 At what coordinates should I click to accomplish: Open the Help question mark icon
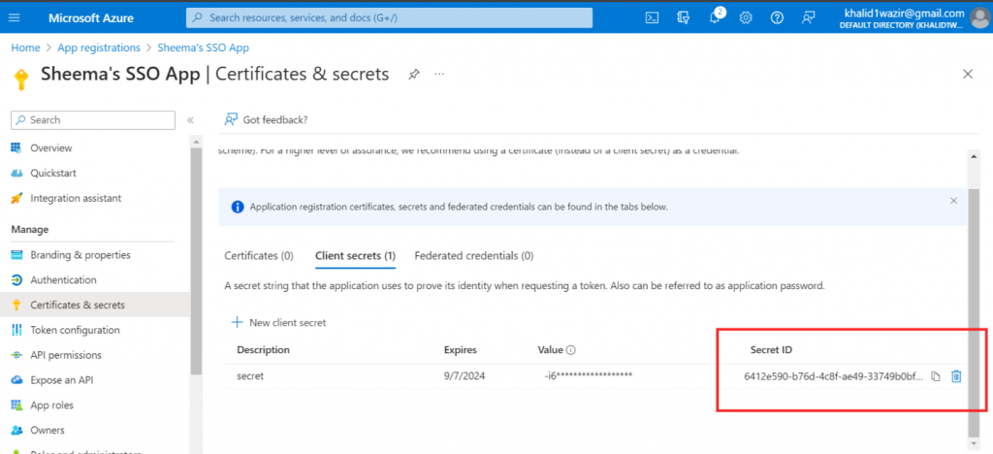point(777,17)
